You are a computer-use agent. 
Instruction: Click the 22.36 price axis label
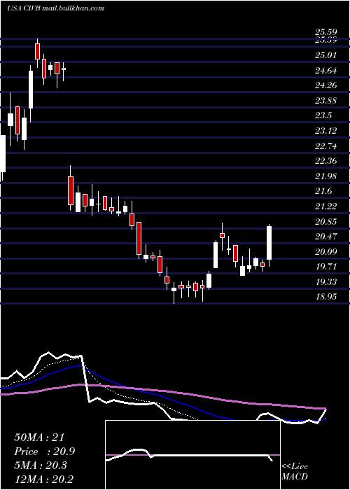click(326, 161)
